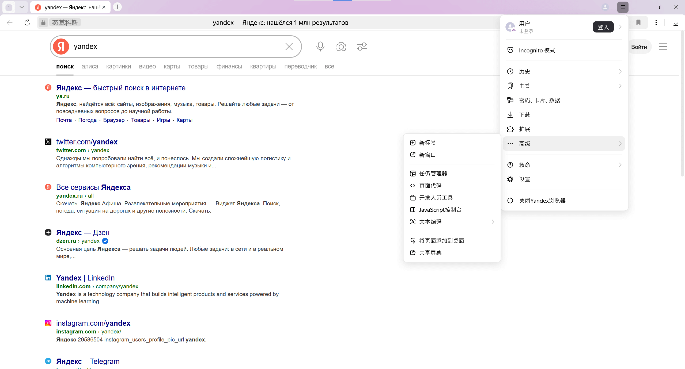
Task: Open Incognito 模式 from the menu
Action: (x=537, y=50)
